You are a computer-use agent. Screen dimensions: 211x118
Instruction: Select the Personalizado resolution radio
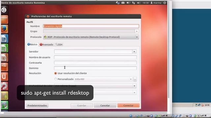coord(55,79)
